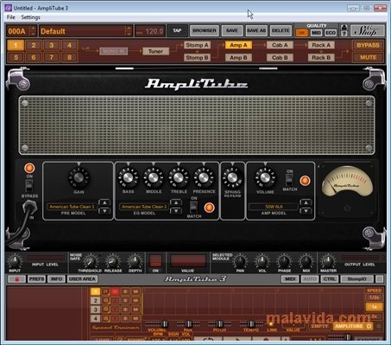This screenshot has height=345, width=391.
Task: Click the TAP tempo button
Action: 177,30
